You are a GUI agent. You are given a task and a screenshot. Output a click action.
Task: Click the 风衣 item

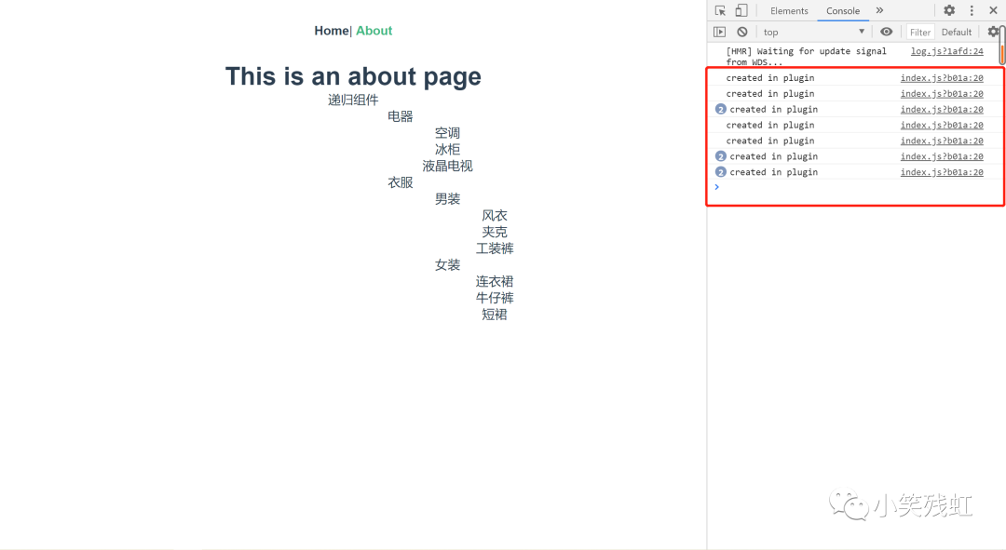click(x=494, y=216)
